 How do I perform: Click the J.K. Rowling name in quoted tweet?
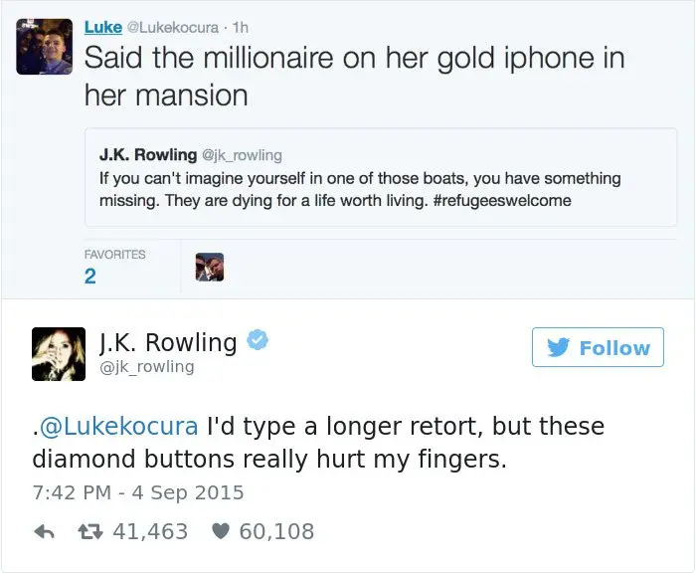147,154
